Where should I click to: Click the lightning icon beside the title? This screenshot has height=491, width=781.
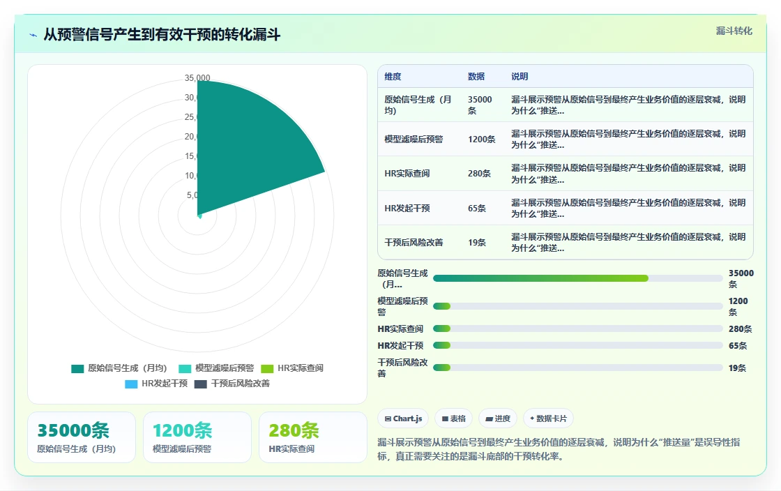tap(33, 35)
